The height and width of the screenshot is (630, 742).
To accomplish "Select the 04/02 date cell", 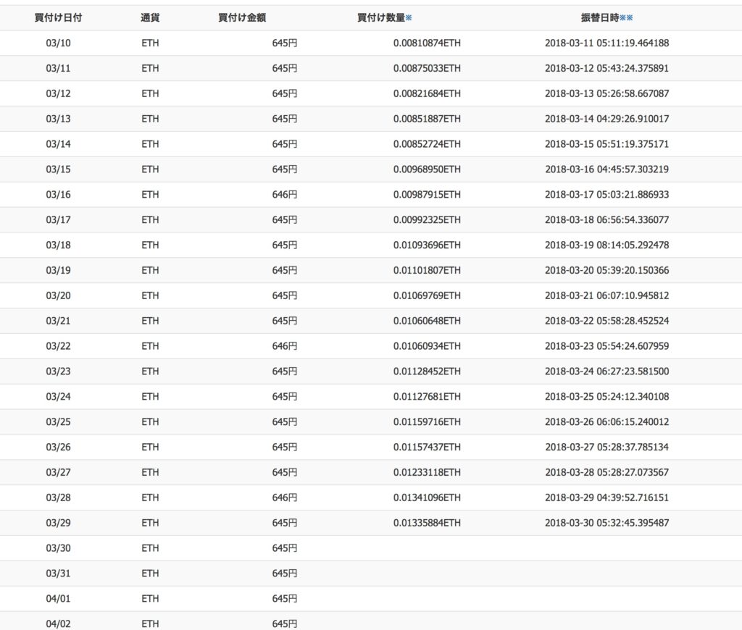I will point(58,623).
